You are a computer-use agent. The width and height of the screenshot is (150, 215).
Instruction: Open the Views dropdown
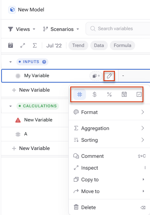click(21, 29)
